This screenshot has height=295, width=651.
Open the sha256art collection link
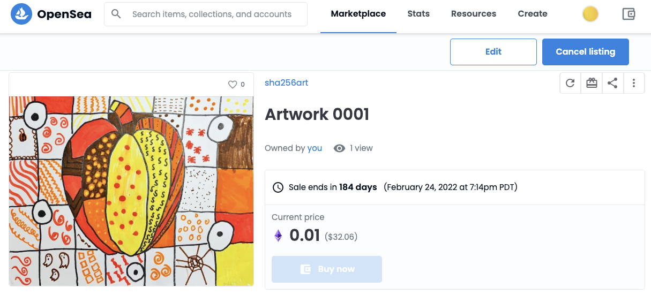pyautogui.click(x=287, y=82)
